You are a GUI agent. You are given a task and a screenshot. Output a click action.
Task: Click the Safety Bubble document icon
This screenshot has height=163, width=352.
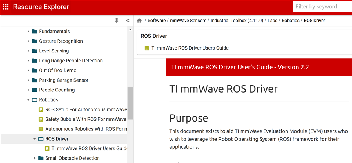pos(41,119)
